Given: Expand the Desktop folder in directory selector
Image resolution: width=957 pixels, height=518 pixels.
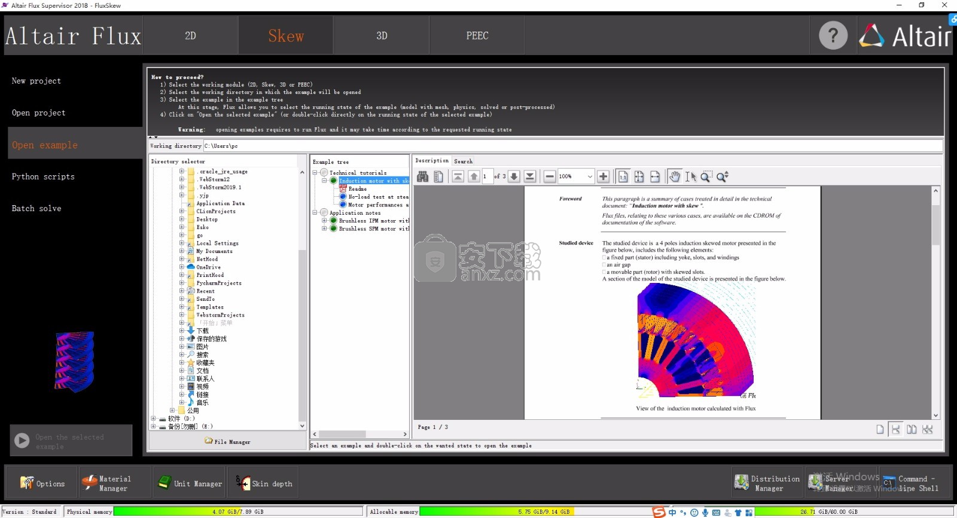Looking at the screenshot, I should 182,219.
